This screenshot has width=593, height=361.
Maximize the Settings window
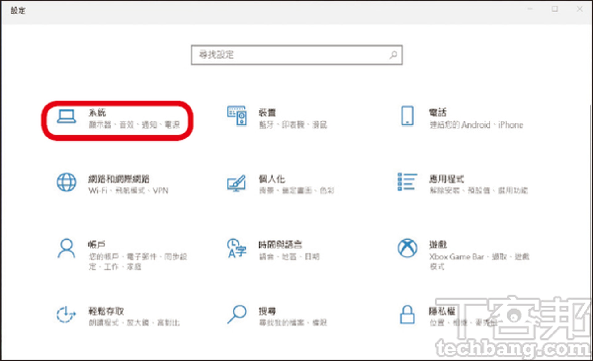click(x=555, y=9)
